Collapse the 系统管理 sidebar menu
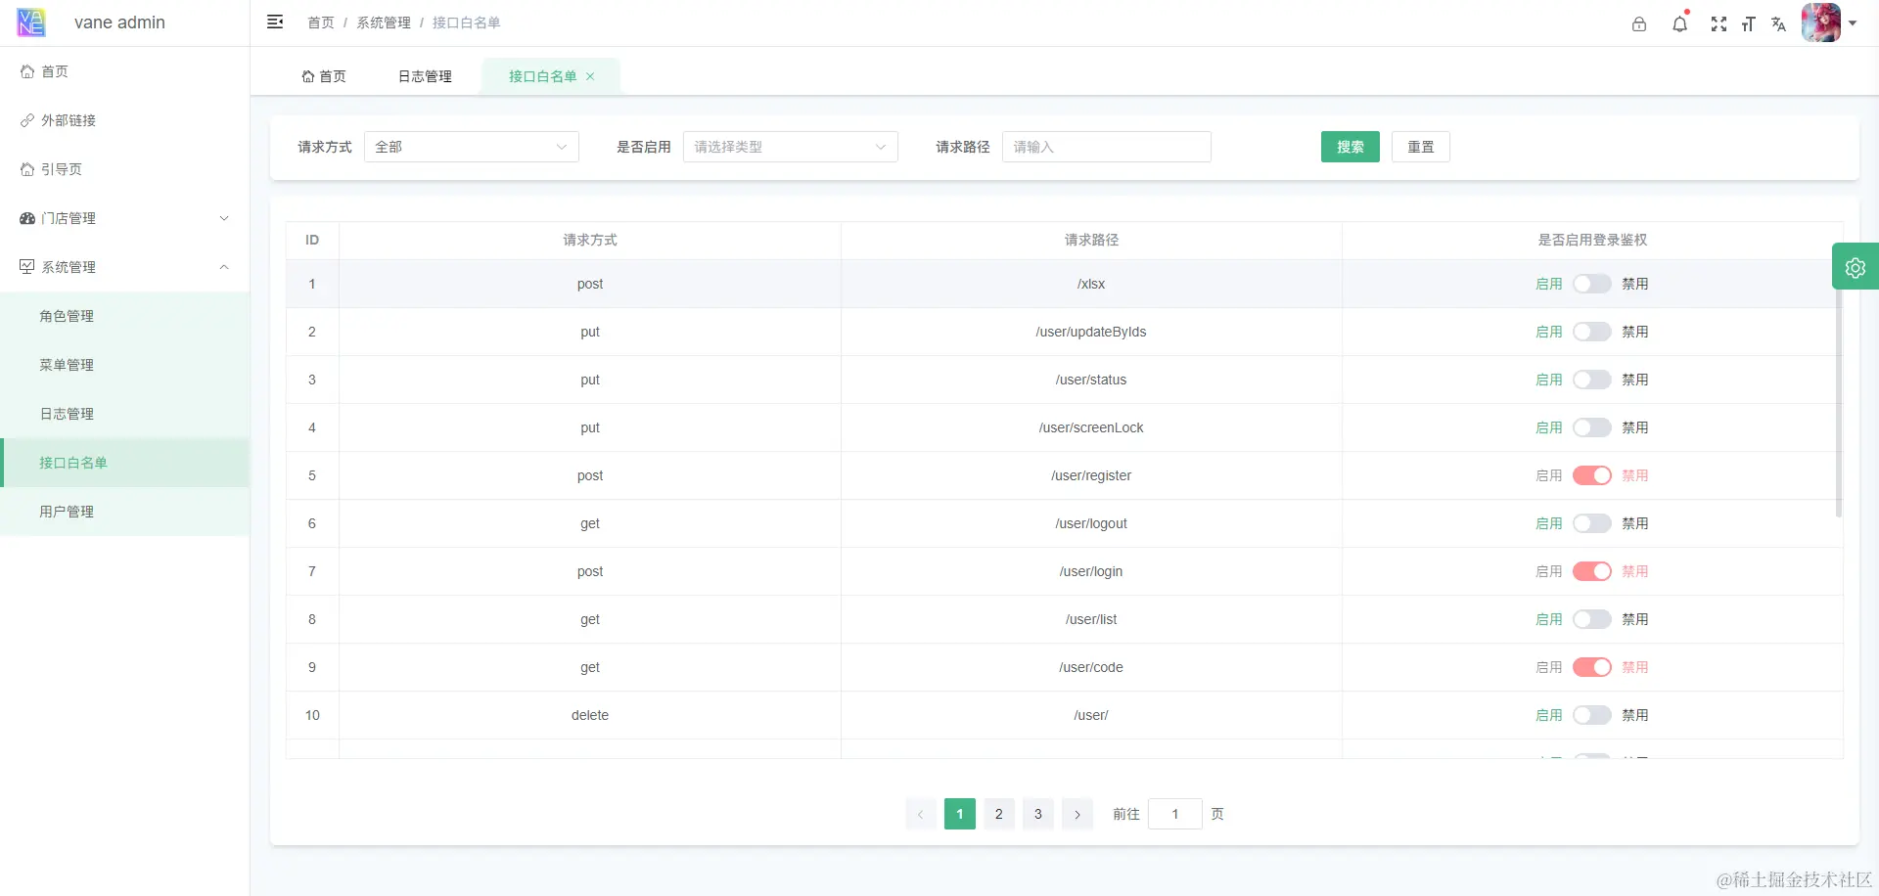 [x=124, y=267]
